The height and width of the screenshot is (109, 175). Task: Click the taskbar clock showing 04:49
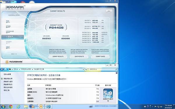(168, 107)
